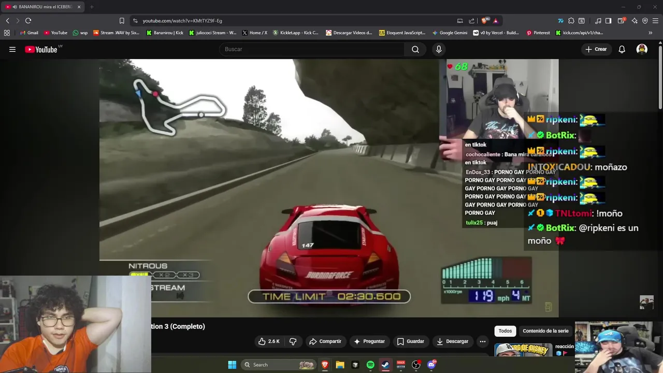Open the media control music-note icon
This screenshot has width=663, height=373.
[598, 21]
